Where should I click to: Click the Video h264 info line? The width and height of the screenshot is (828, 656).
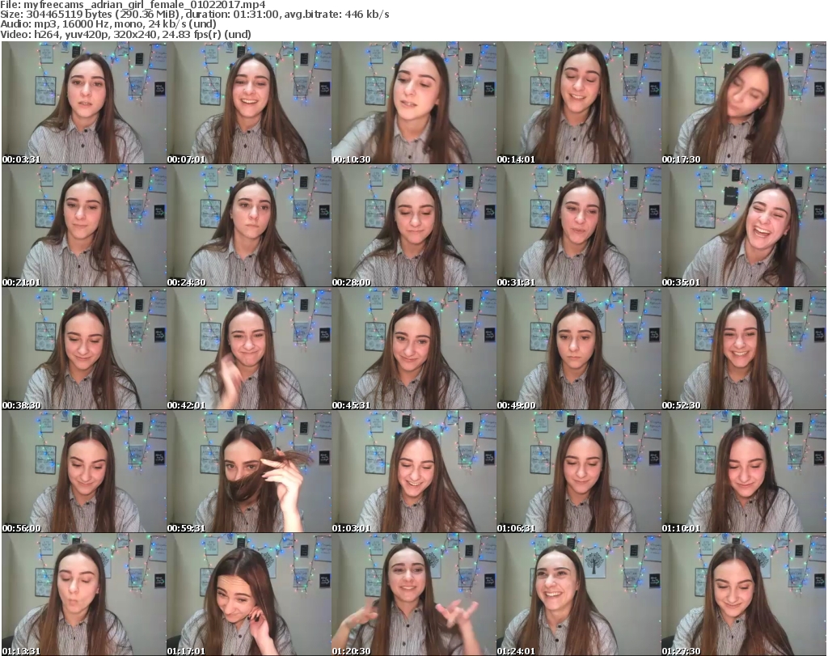pyautogui.click(x=125, y=34)
